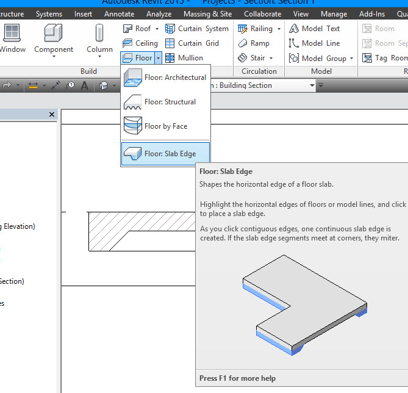Screen dimensions: 408x393
Task: Open the View ribbon tab
Action: 301,14
